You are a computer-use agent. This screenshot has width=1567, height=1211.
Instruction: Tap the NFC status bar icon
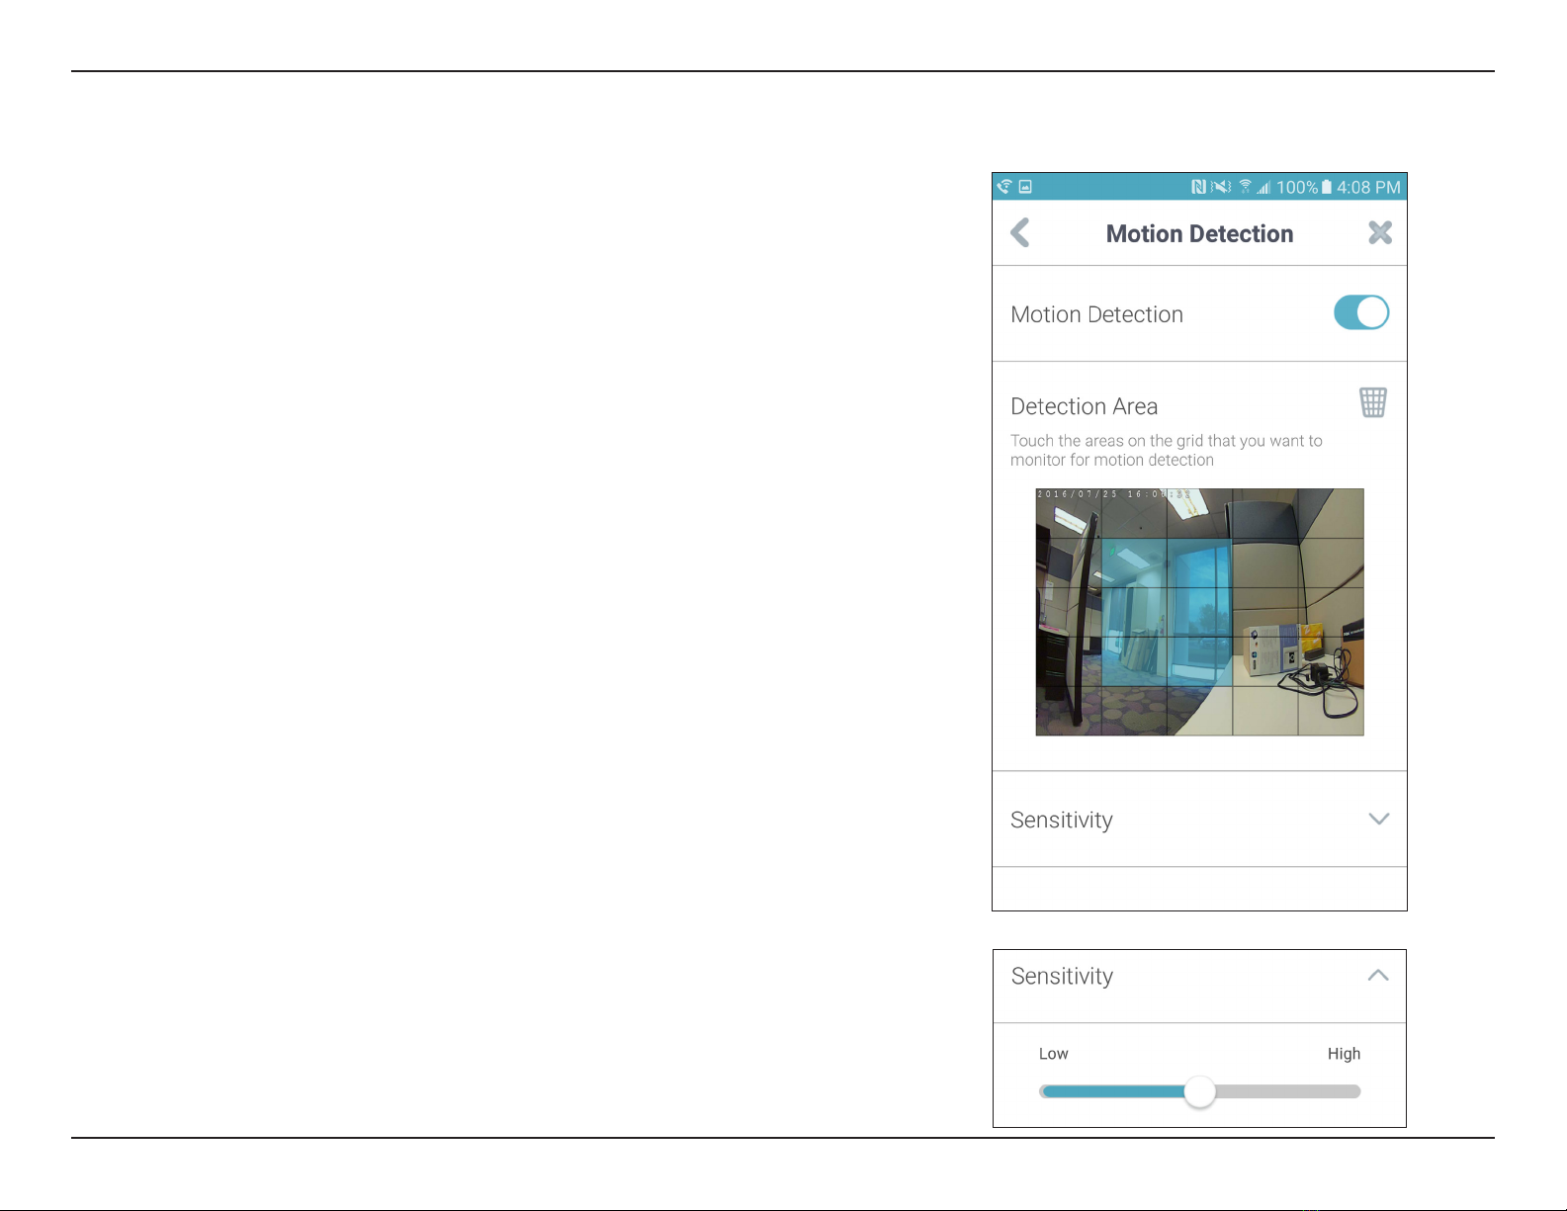tap(1198, 187)
